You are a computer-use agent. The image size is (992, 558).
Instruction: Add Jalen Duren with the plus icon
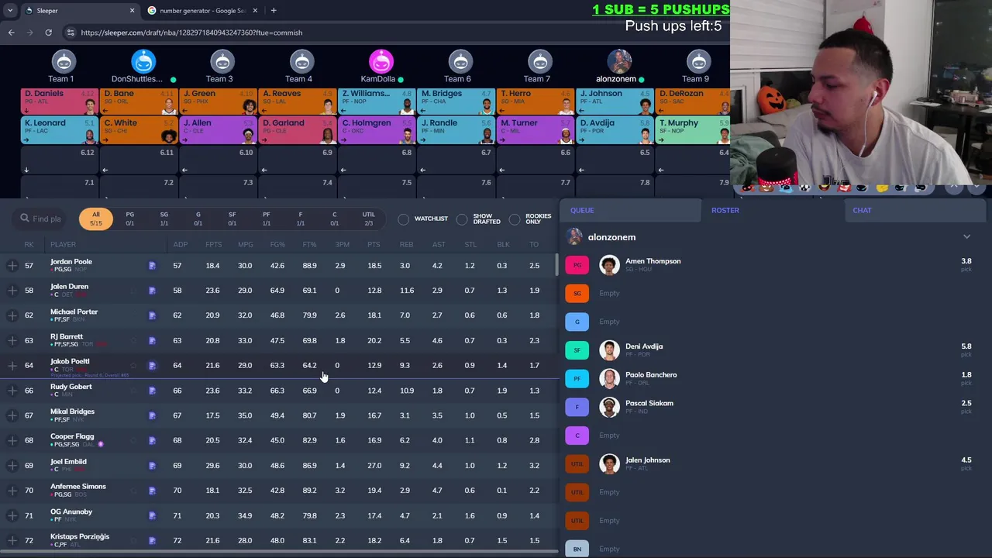point(12,291)
